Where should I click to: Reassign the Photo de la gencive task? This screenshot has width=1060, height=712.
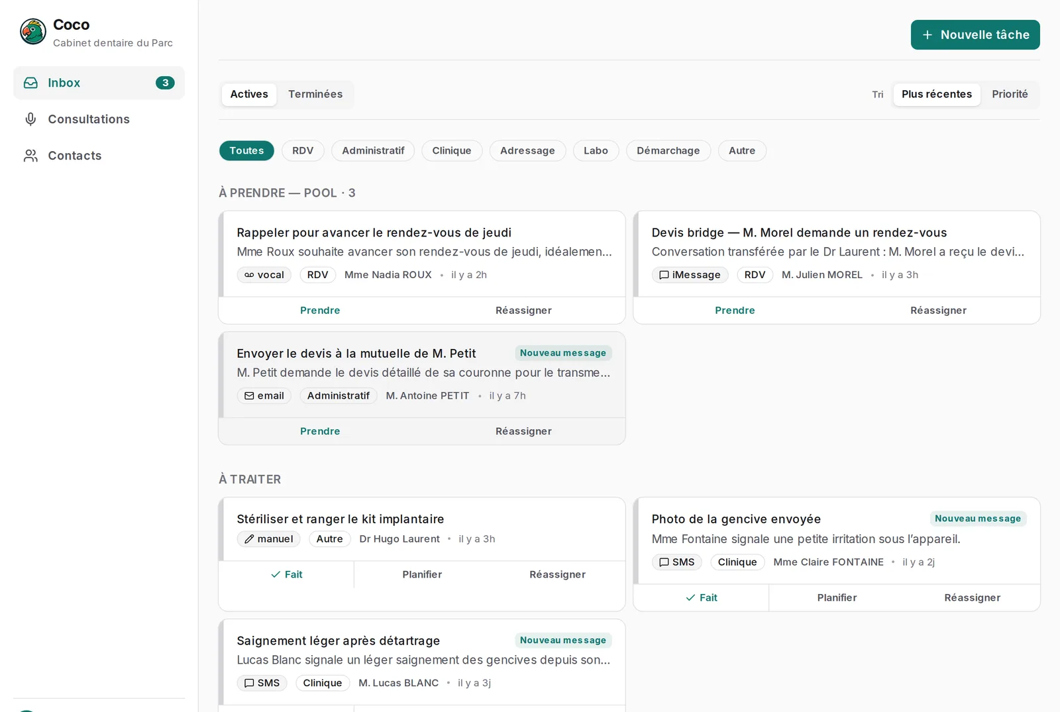pos(972,598)
